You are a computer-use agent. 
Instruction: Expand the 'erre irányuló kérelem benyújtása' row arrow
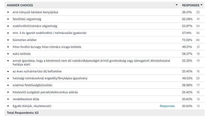click(x=8, y=12)
